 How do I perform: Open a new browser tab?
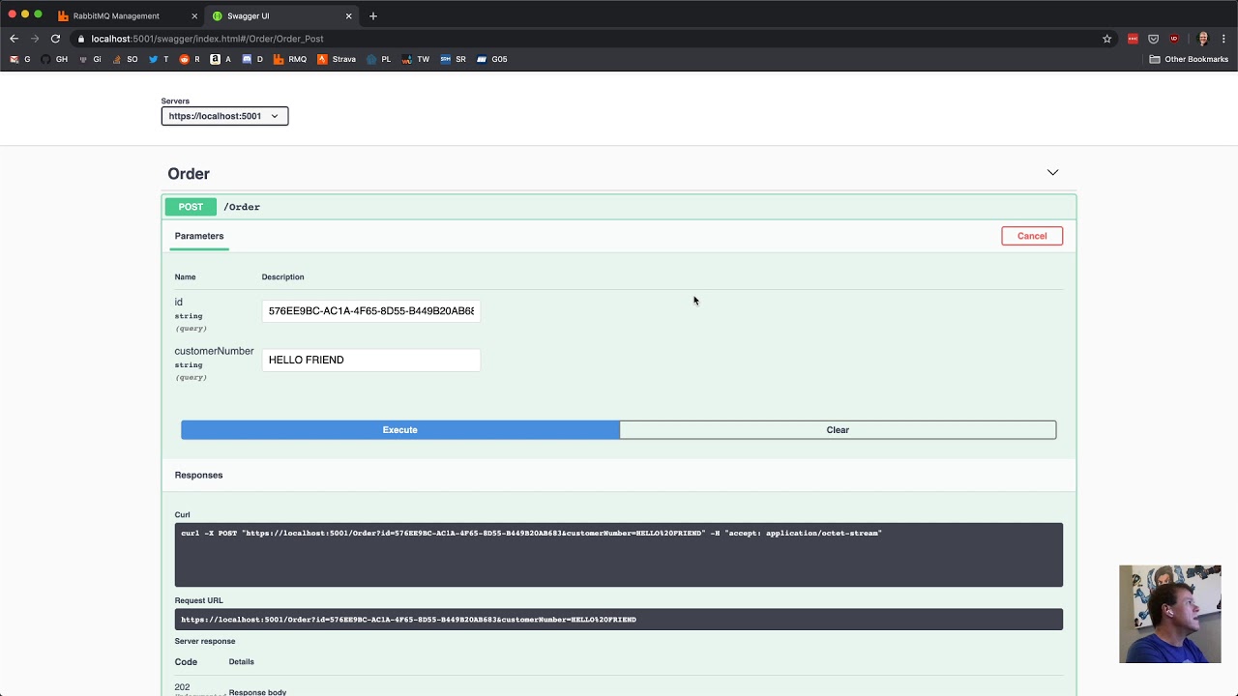coord(373,15)
